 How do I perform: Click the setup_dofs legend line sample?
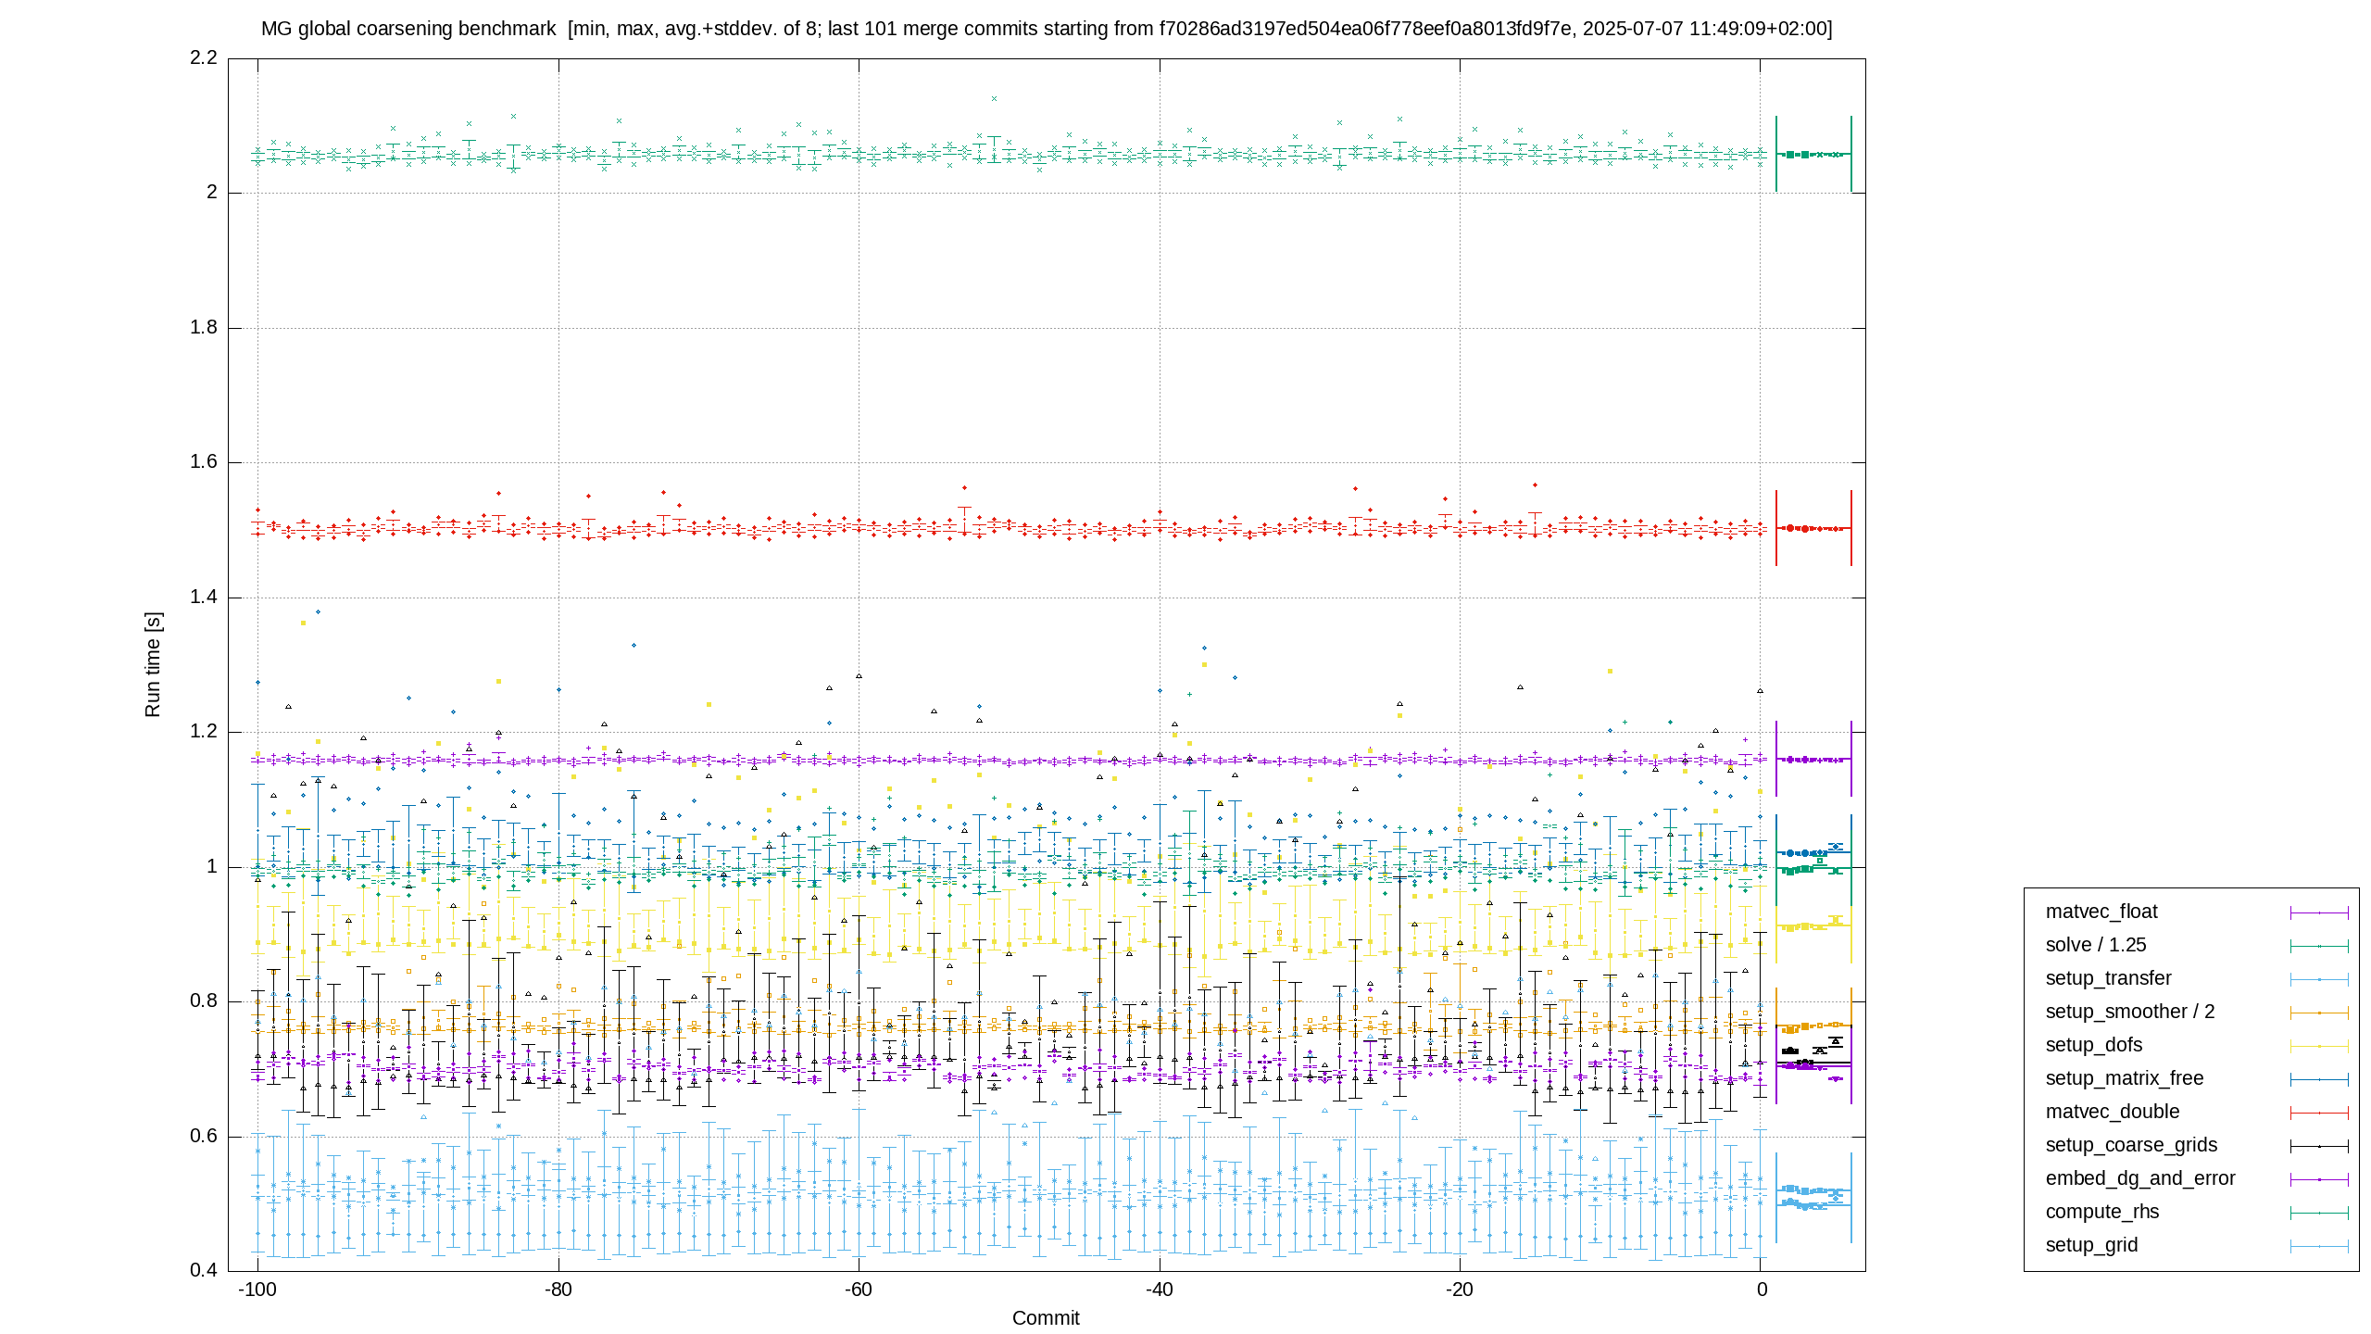point(2319,1046)
